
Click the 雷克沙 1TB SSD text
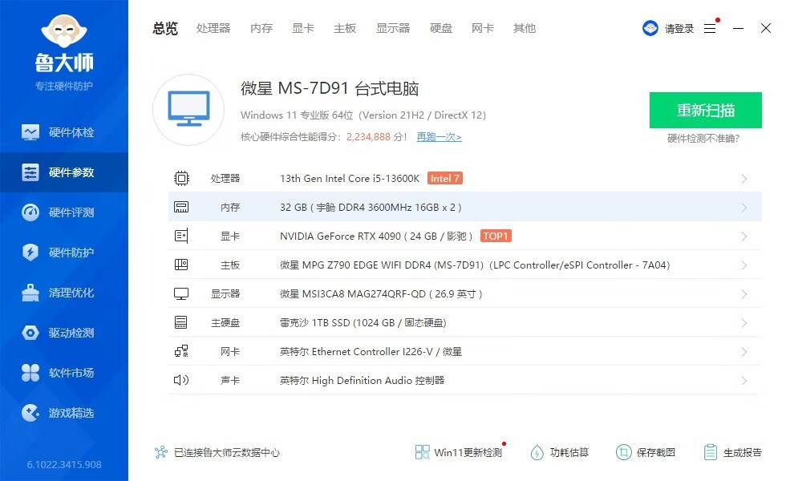click(314, 322)
